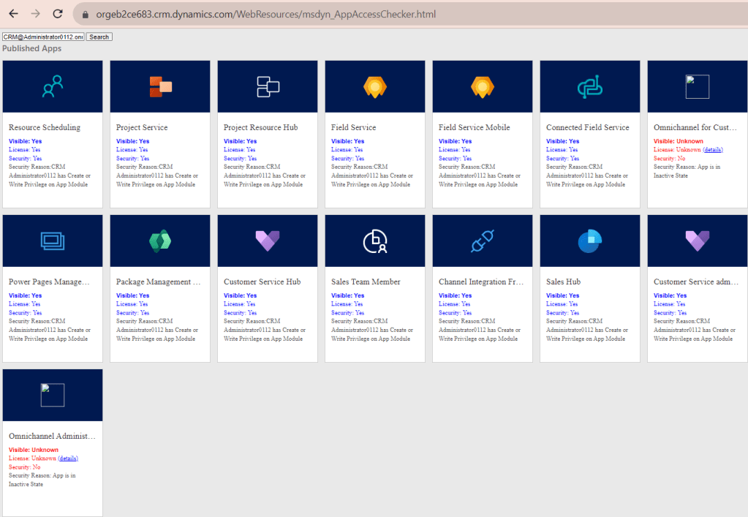748x517 pixels.
Task: Click details link under Omnichannel Administration
Action: [x=68, y=458]
